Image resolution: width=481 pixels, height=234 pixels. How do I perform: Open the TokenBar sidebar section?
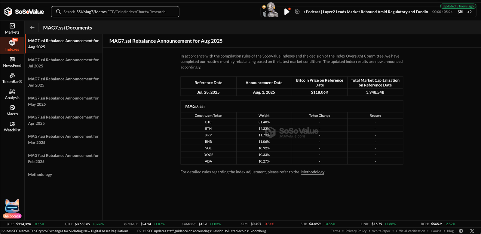(12, 78)
